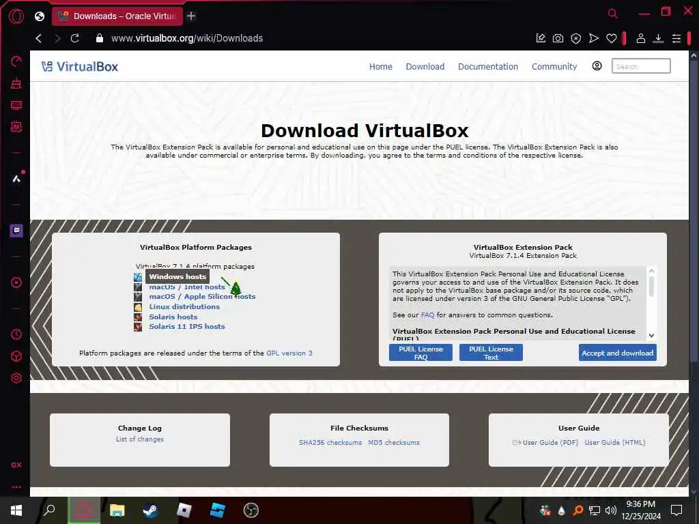699x524 pixels.
Task: Open the GX Control speedometer sidebar icon
Action: pyautogui.click(x=16, y=61)
